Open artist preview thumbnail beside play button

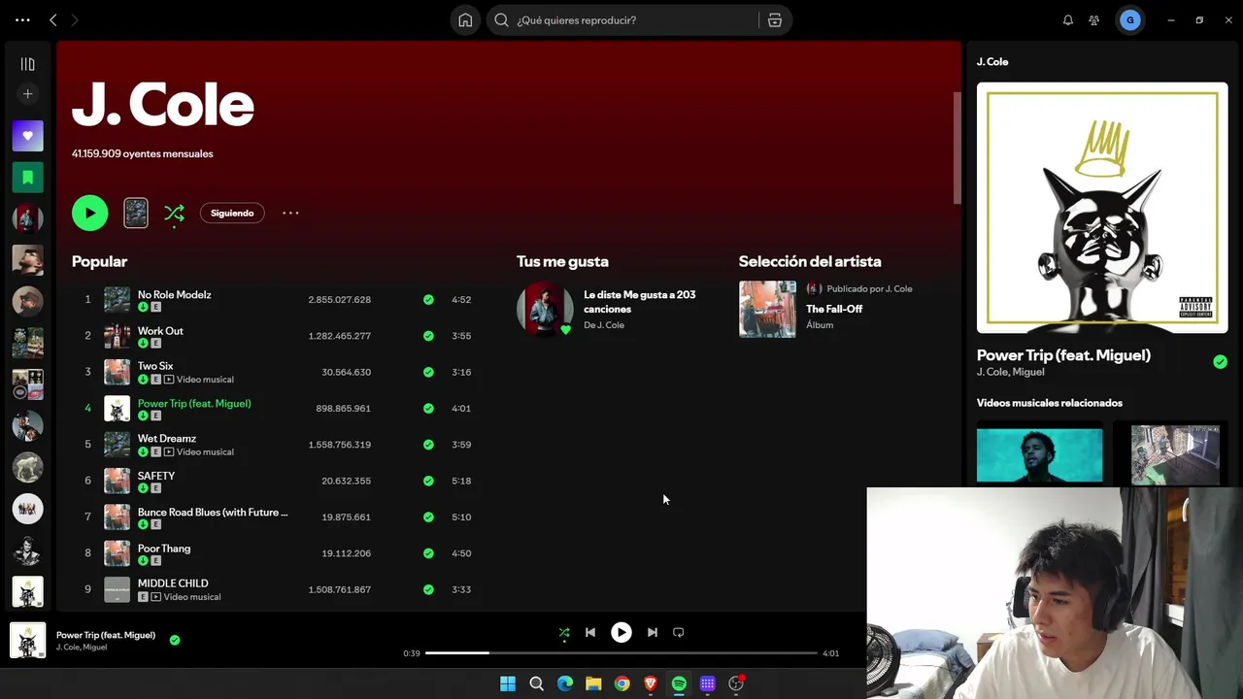[136, 213]
